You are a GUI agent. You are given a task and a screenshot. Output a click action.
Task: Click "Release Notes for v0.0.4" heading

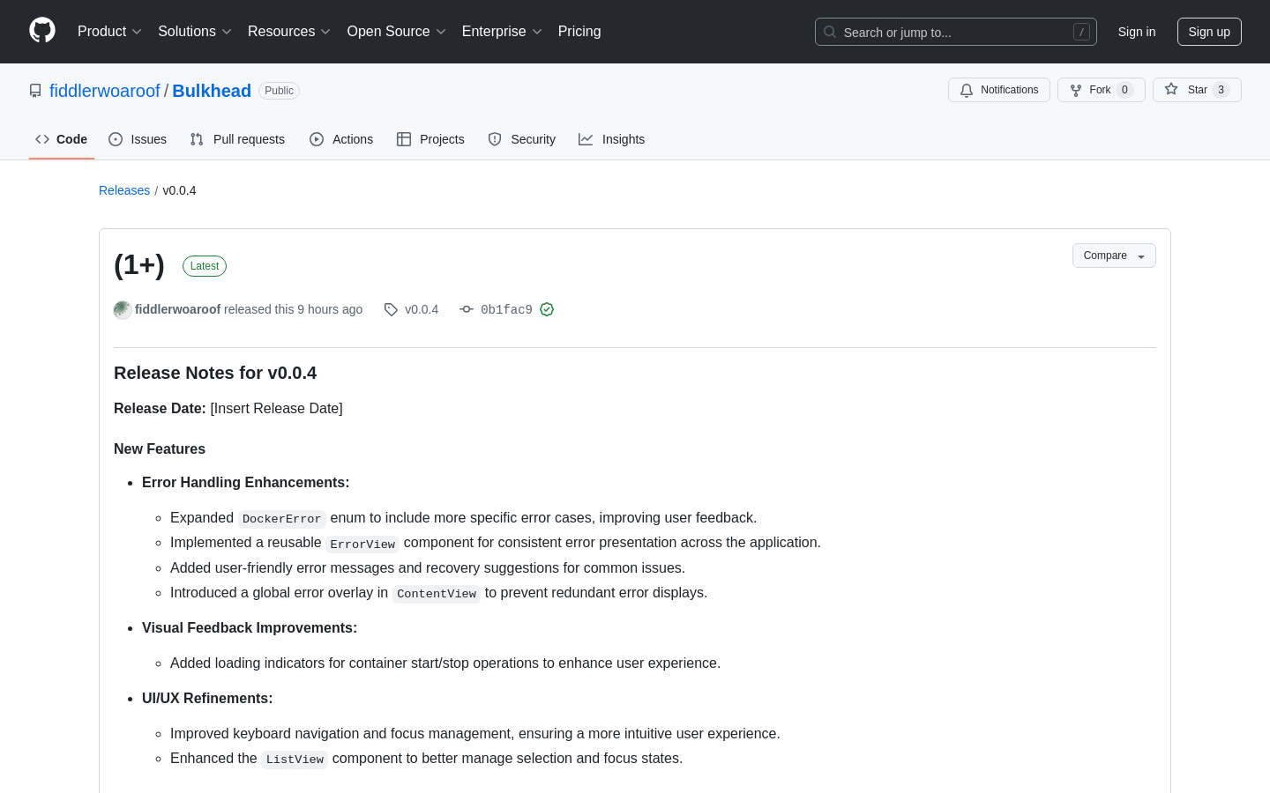click(215, 373)
